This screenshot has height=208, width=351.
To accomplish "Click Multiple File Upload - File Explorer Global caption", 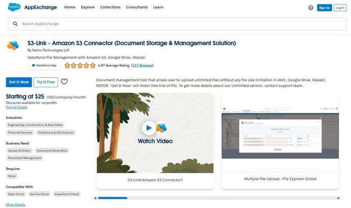I will pyautogui.click(x=280, y=179).
